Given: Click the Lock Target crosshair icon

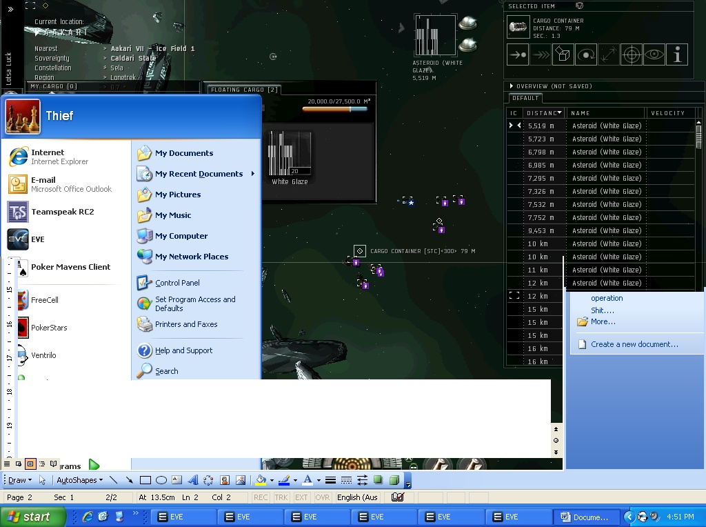Looking at the screenshot, I should (x=632, y=55).
